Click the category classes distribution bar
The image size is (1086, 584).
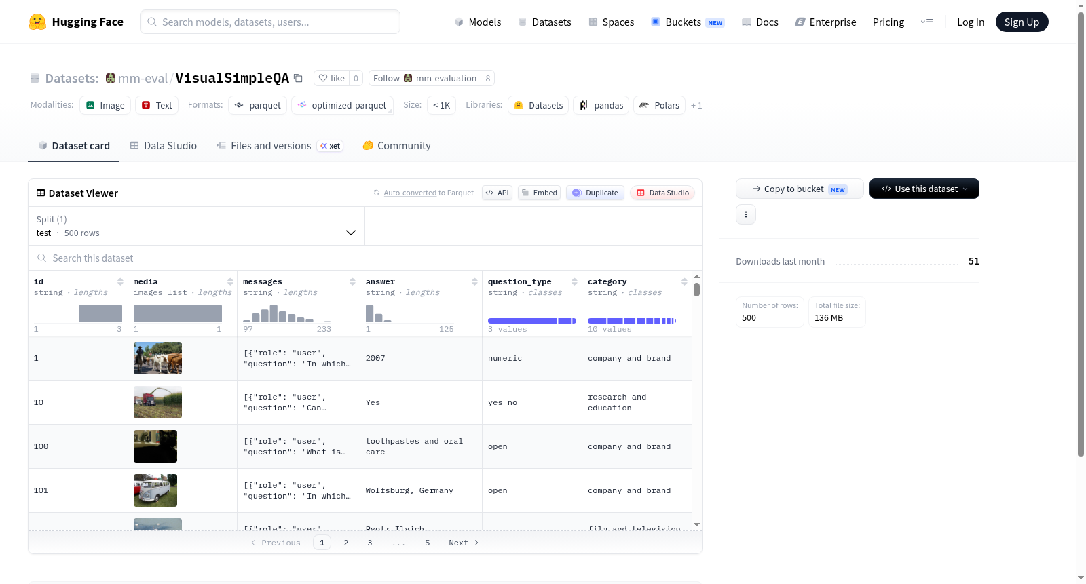point(632,320)
